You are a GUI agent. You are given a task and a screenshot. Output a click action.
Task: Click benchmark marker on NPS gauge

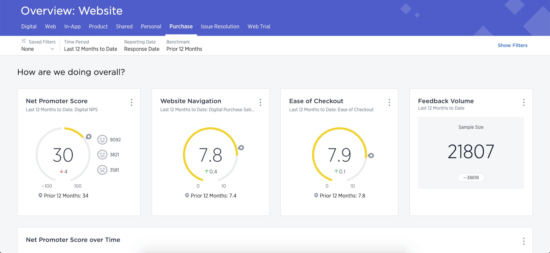pos(89,137)
